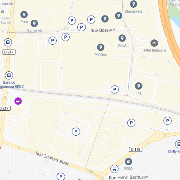Click the D 118 road badge
Viewport: 180px width, 180px height.
[x=136, y=149]
